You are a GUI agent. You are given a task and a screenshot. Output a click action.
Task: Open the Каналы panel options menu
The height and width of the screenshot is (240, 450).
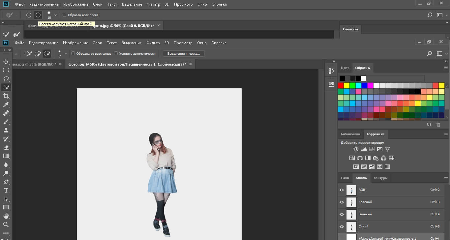click(x=446, y=178)
